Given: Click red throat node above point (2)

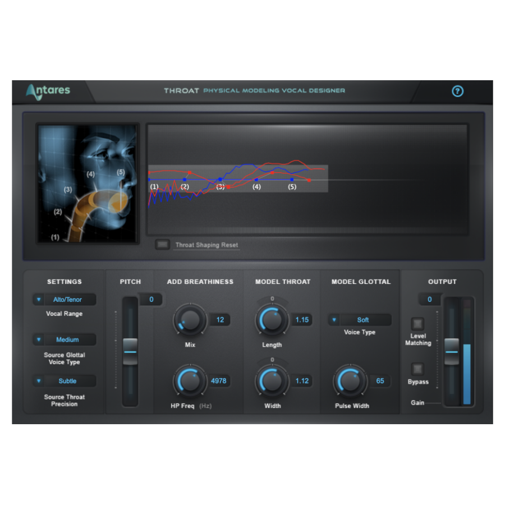Looking at the screenshot, I should (190, 173).
